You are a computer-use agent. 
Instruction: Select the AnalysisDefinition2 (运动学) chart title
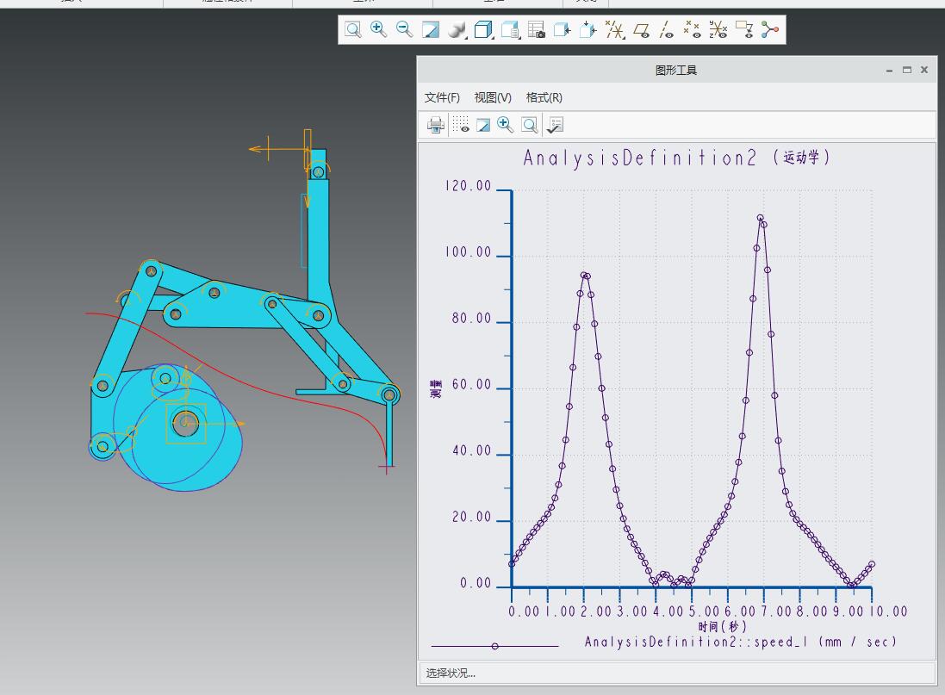676,158
